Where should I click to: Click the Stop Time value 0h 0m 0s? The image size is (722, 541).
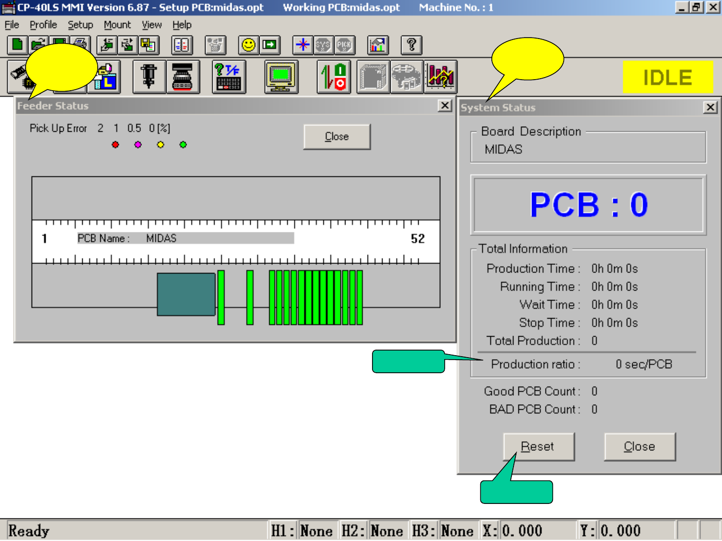615,323
